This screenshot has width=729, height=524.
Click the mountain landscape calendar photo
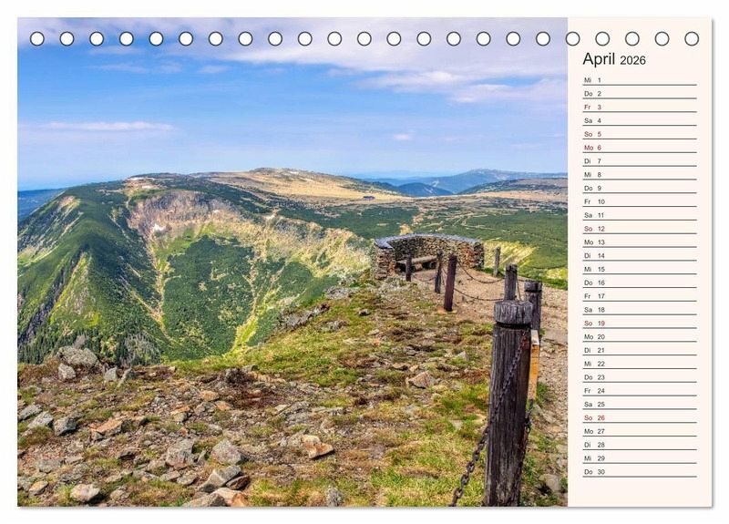[x=293, y=262]
